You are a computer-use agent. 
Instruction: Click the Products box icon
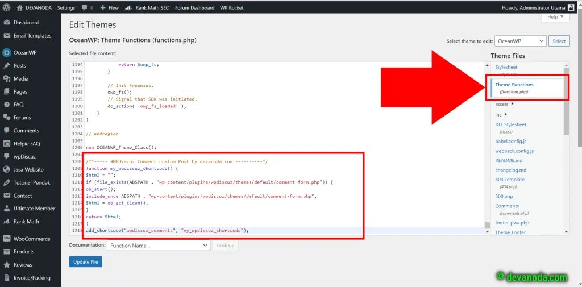[6, 252]
